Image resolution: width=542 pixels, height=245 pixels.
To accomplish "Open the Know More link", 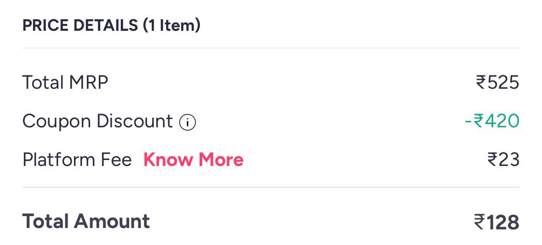I will (x=194, y=160).
